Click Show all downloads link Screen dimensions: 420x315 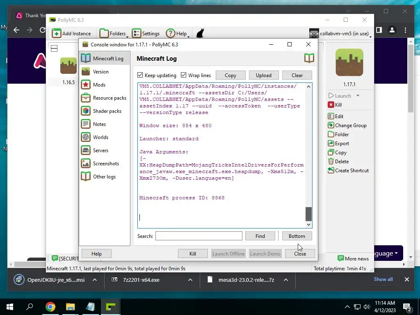coord(383,279)
